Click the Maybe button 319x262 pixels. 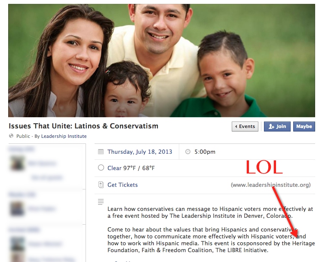(x=304, y=126)
